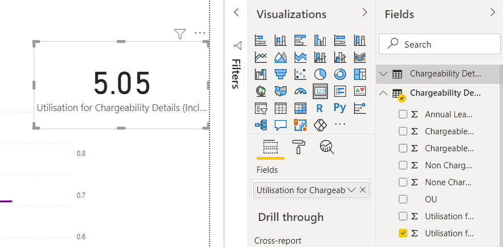The width and height of the screenshot is (503, 247).
Task: Add a Decomposition tree visual
Action: (261, 125)
